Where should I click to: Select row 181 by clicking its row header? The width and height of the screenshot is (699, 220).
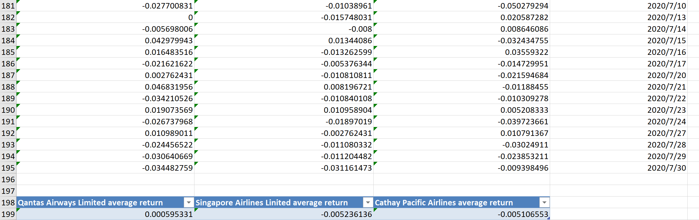(x=8, y=5)
